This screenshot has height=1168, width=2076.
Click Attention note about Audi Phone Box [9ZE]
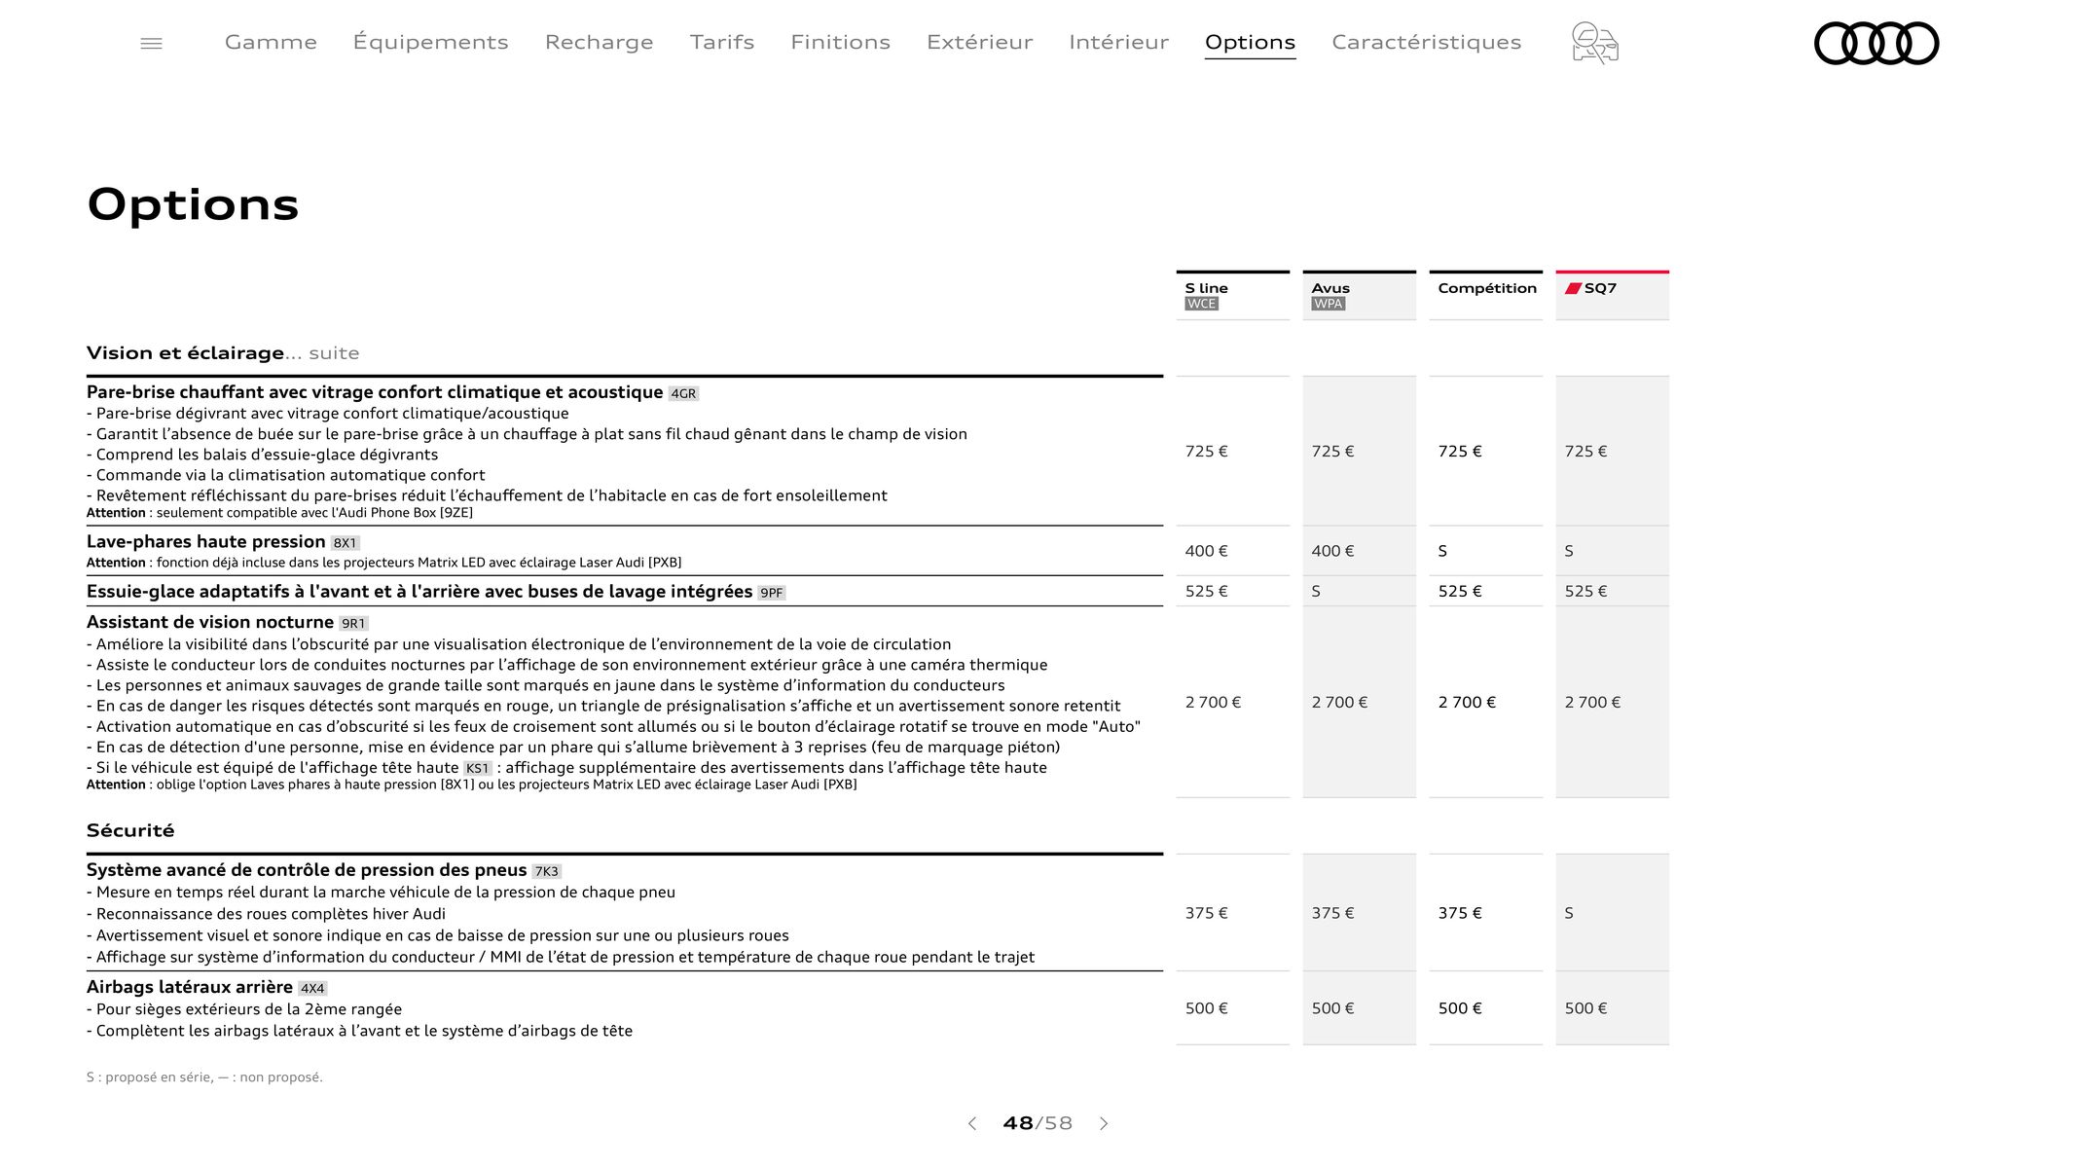click(279, 513)
